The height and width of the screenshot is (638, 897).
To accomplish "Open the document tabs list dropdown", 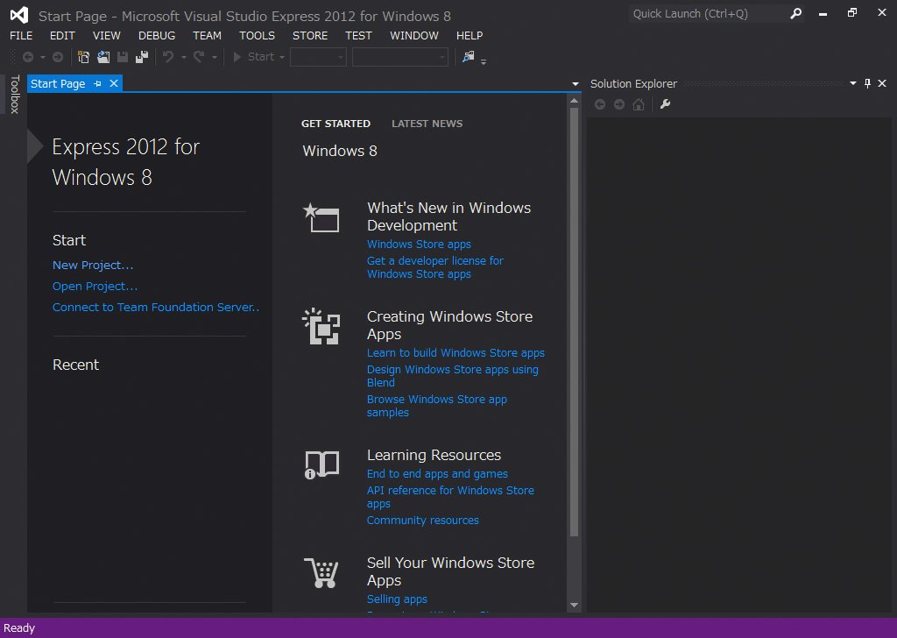I will (575, 84).
